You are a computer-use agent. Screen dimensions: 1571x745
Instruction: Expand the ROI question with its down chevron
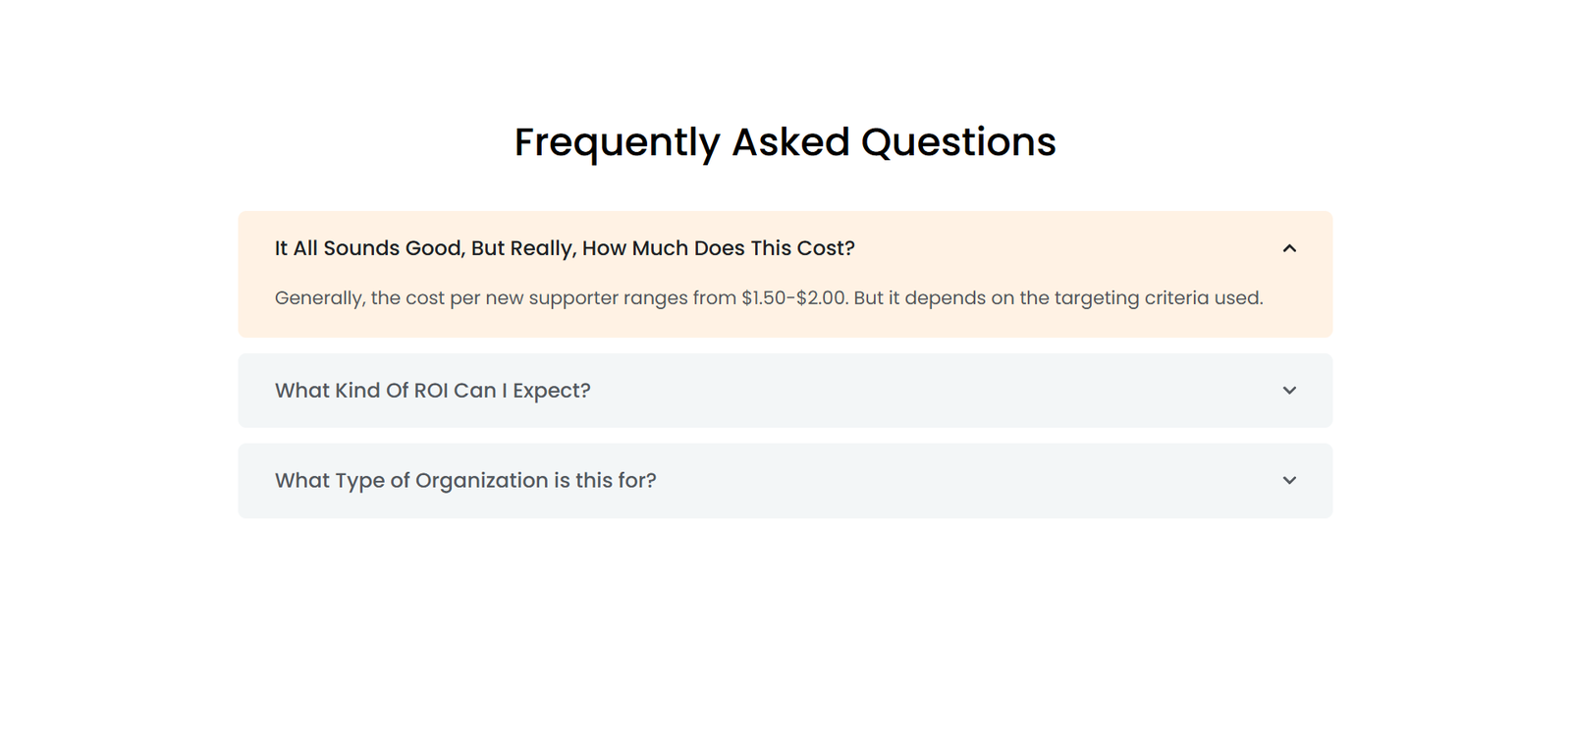point(1289,391)
